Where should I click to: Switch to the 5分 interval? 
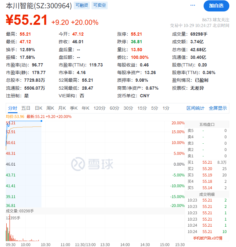coord(154,108)
